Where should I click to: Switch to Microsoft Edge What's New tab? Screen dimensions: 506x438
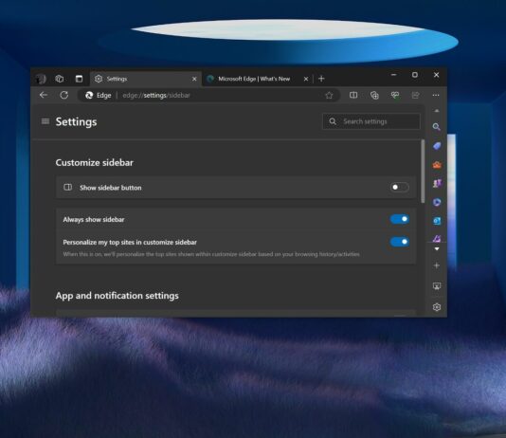point(258,79)
